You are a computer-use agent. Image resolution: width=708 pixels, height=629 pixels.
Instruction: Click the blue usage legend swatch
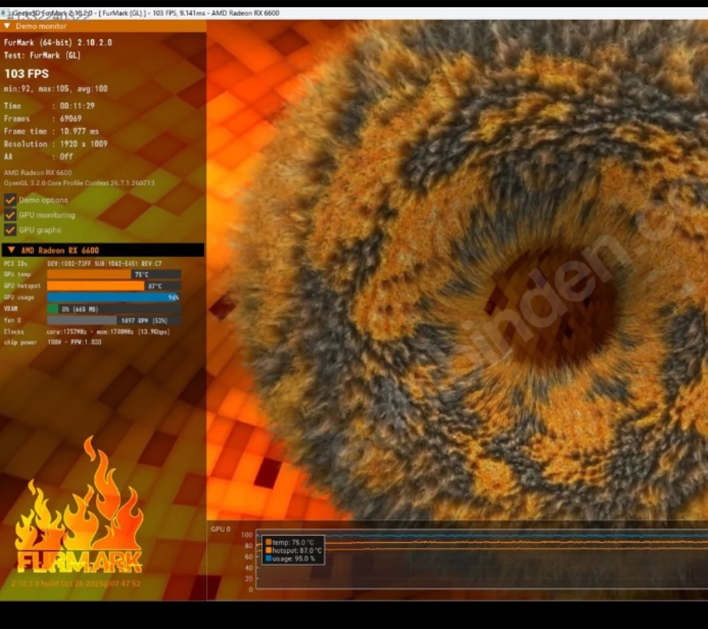[269, 559]
